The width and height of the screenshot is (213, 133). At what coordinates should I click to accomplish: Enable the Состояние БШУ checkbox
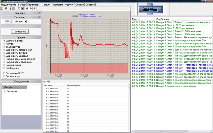tap(4, 73)
